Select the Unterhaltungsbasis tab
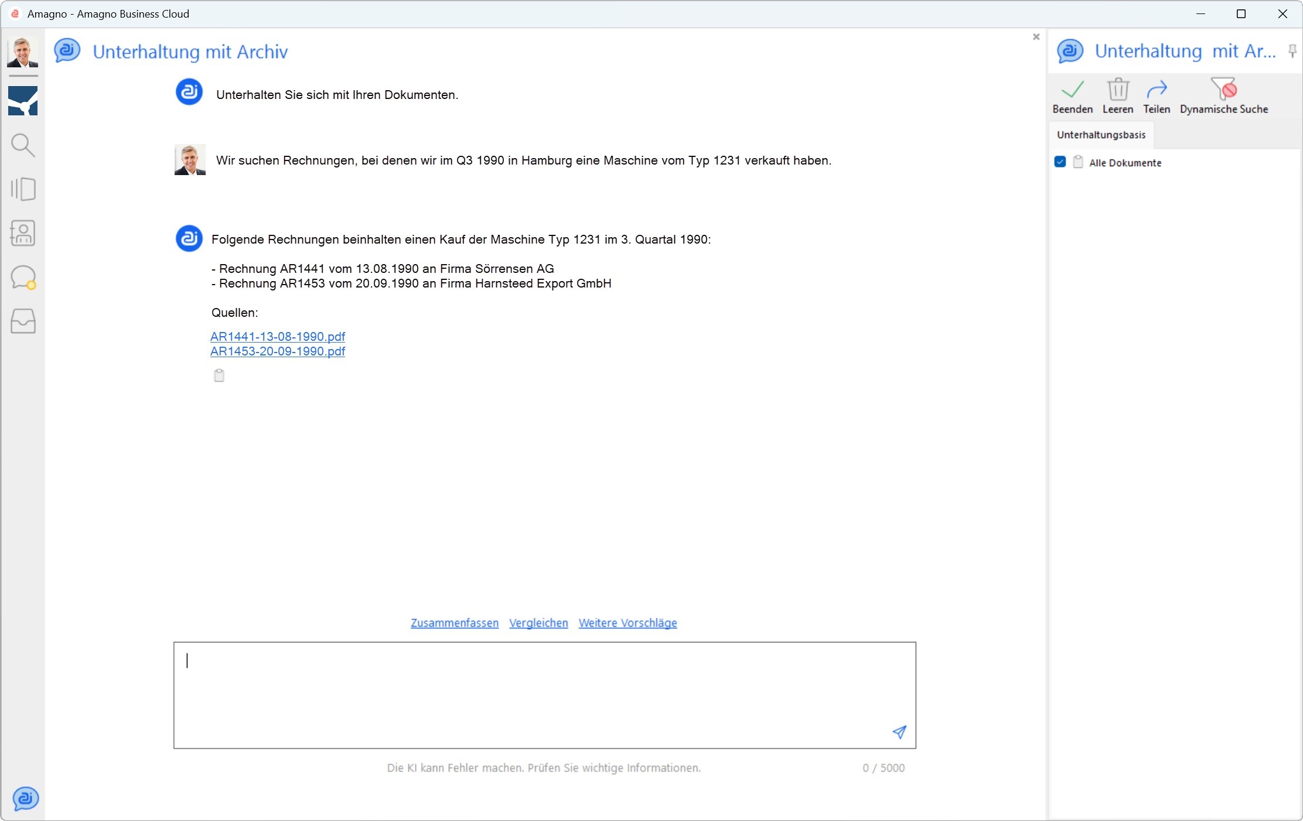 click(1101, 135)
